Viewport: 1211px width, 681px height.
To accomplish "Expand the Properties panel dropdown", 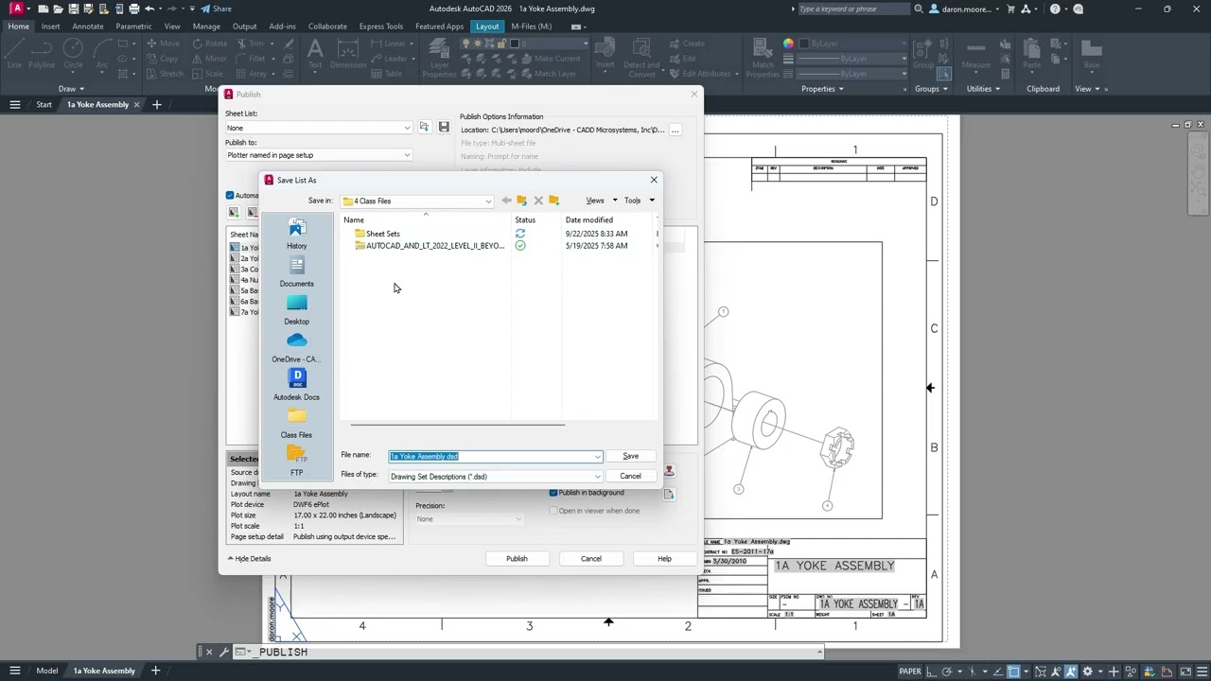I will [x=822, y=89].
